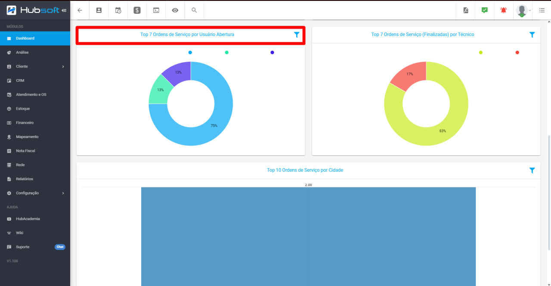Click the eye icon in the top toolbar
Screen dimensions: 551x286
[175, 10]
